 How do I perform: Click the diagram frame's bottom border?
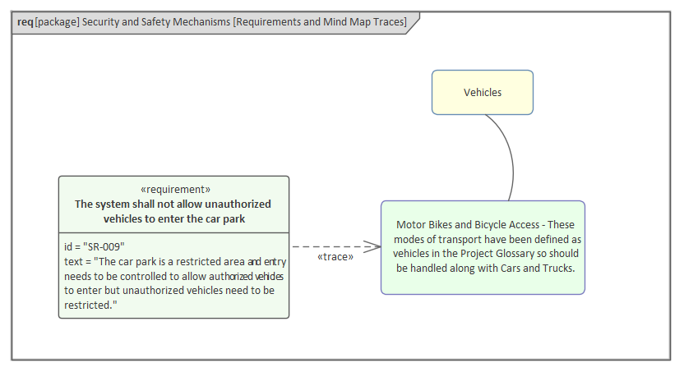pos(341,360)
